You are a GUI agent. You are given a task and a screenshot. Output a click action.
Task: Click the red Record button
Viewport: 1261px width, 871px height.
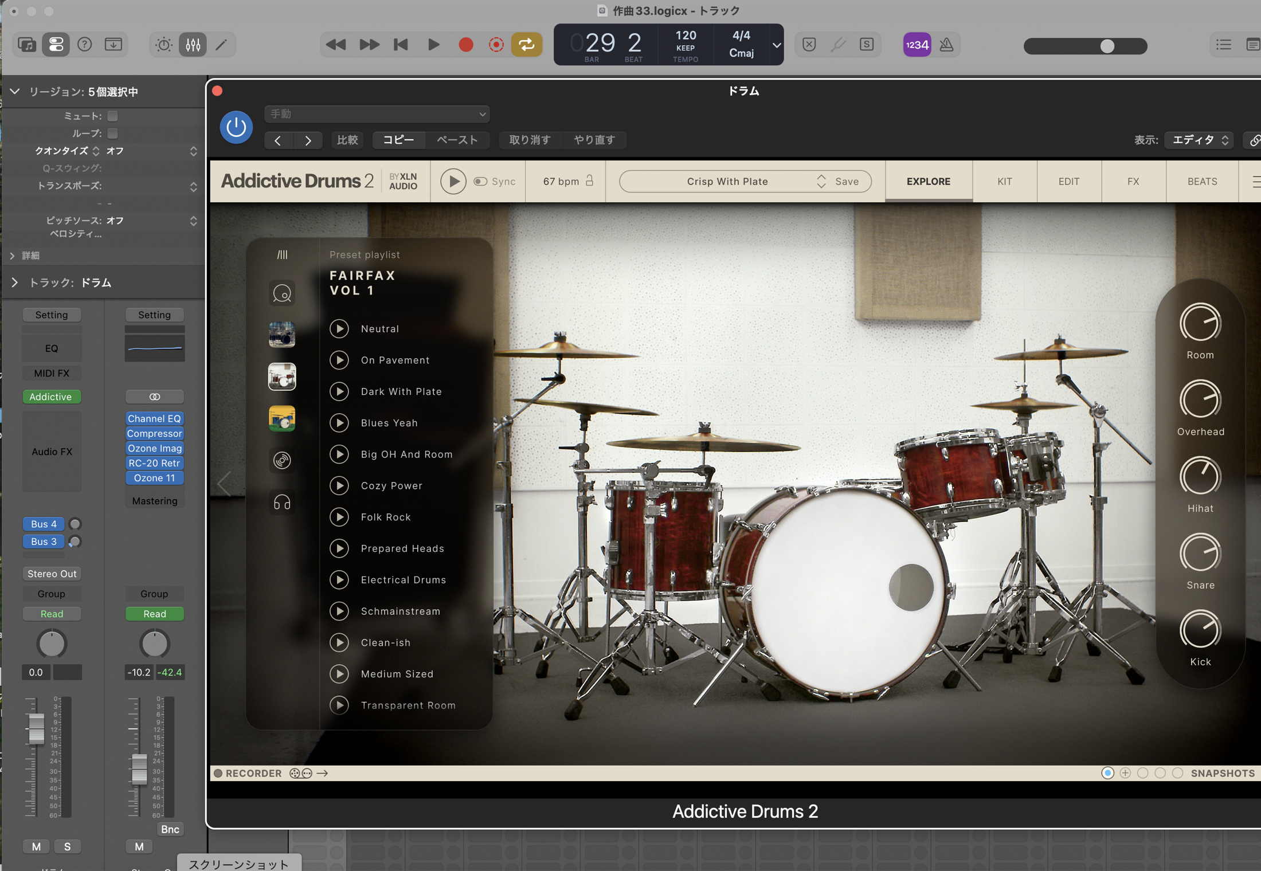point(466,45)
